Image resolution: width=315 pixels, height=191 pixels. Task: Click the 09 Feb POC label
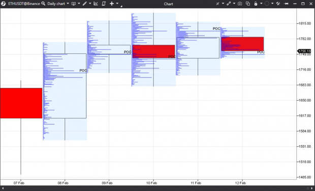pos(128,52)
